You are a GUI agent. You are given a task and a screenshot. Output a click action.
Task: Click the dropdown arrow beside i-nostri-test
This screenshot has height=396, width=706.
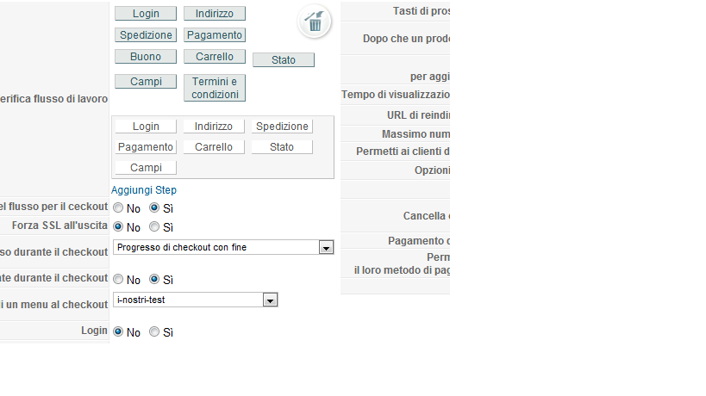click(270, 300)
